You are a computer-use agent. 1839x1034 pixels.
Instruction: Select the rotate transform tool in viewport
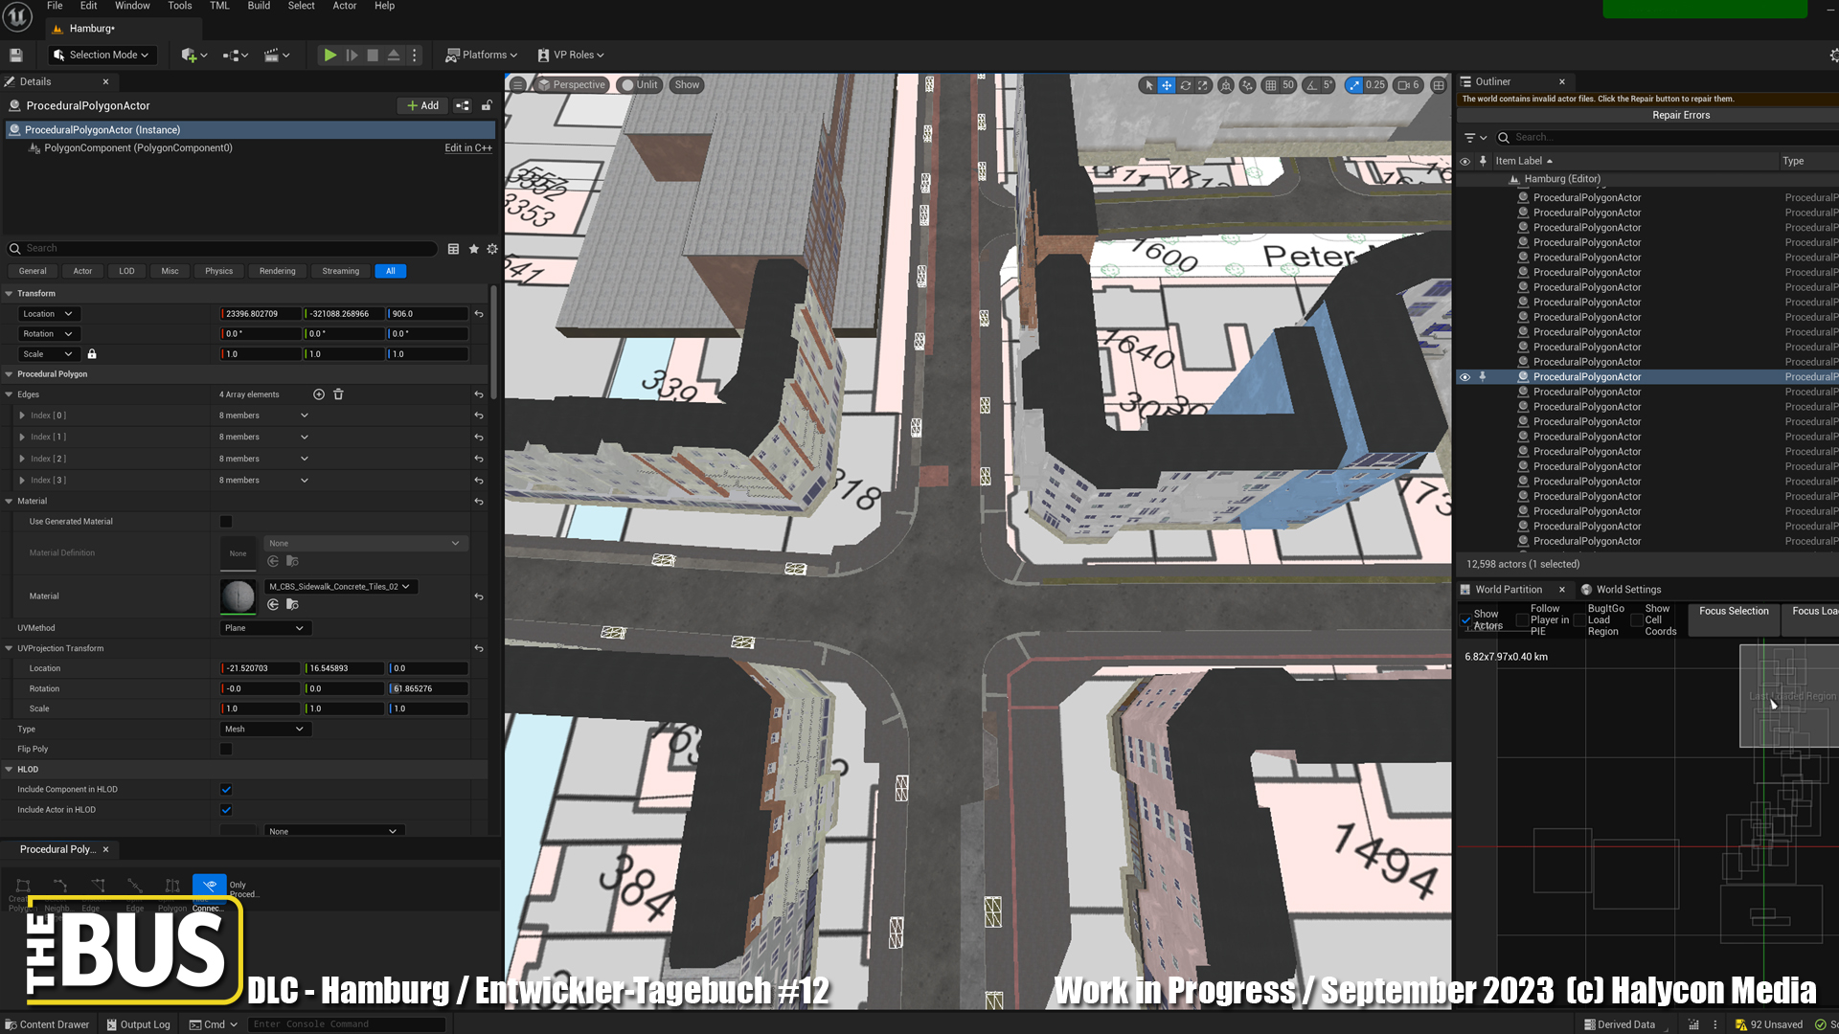tap(1185, 85)
